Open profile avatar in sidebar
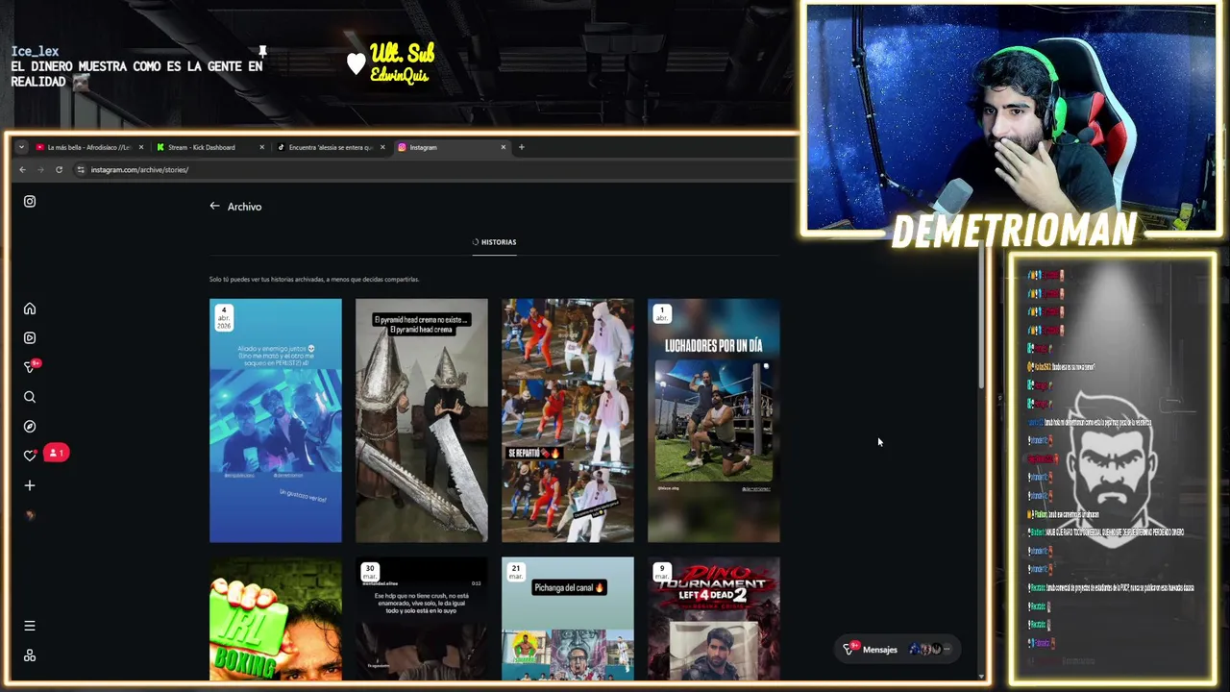 click(x=30, y=515)
